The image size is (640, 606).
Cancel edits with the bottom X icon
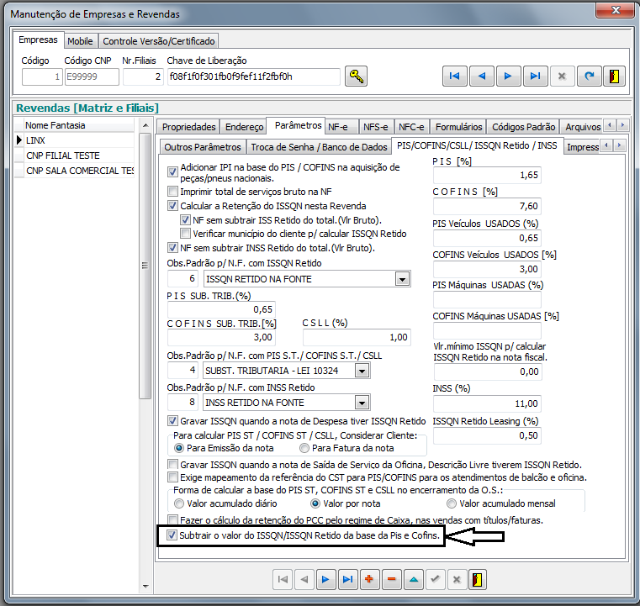pyautogui.click(x=457, y=579)
